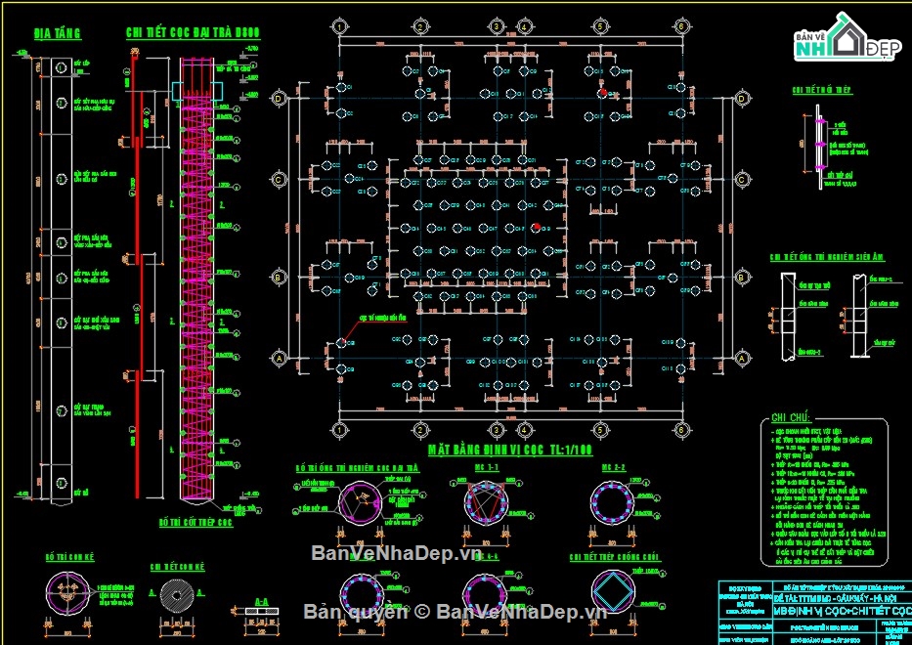The width and height of the screenshot is (912, 645).
Task: Click the "CHI TIẾT NỐI THÉP" heading
Action: tap(821, 90)
